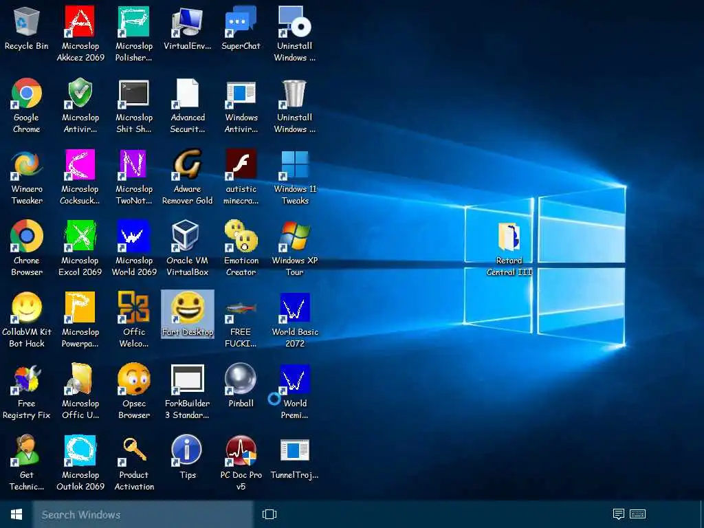Click the Microslop Excol 2069 icon

(x=80, y=248)
